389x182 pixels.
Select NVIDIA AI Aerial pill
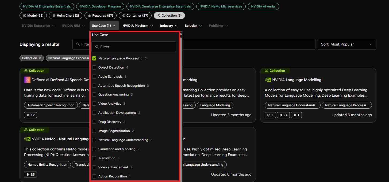point(263,6)
